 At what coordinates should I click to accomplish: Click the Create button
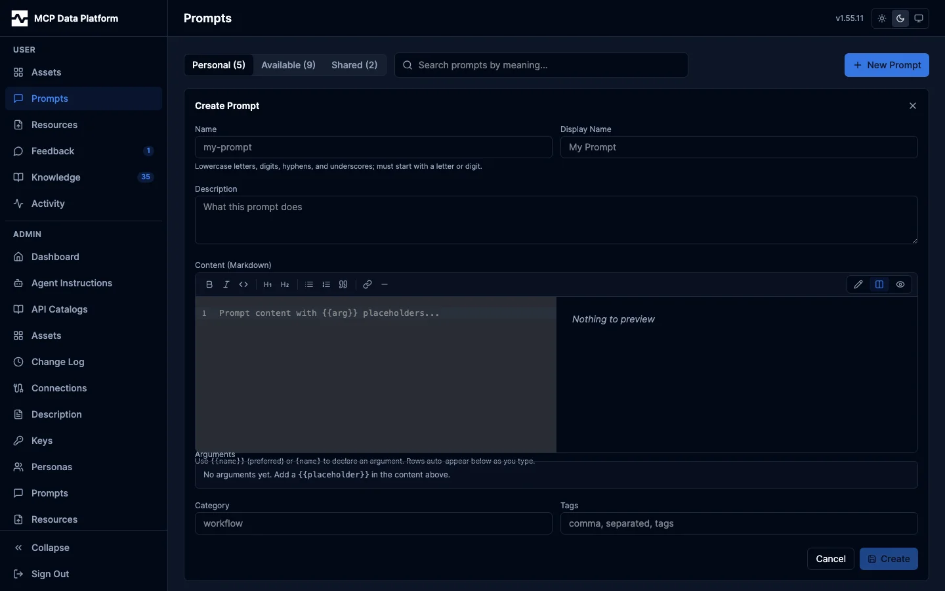click(x=889, y=559)
